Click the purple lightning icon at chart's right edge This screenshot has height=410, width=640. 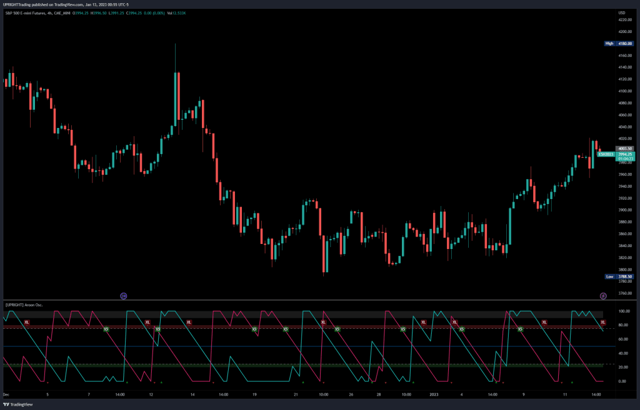point(603,295)
